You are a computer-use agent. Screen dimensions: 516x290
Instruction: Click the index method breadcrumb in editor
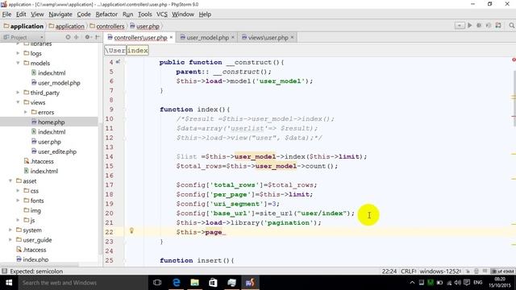(x=138, y=50)
